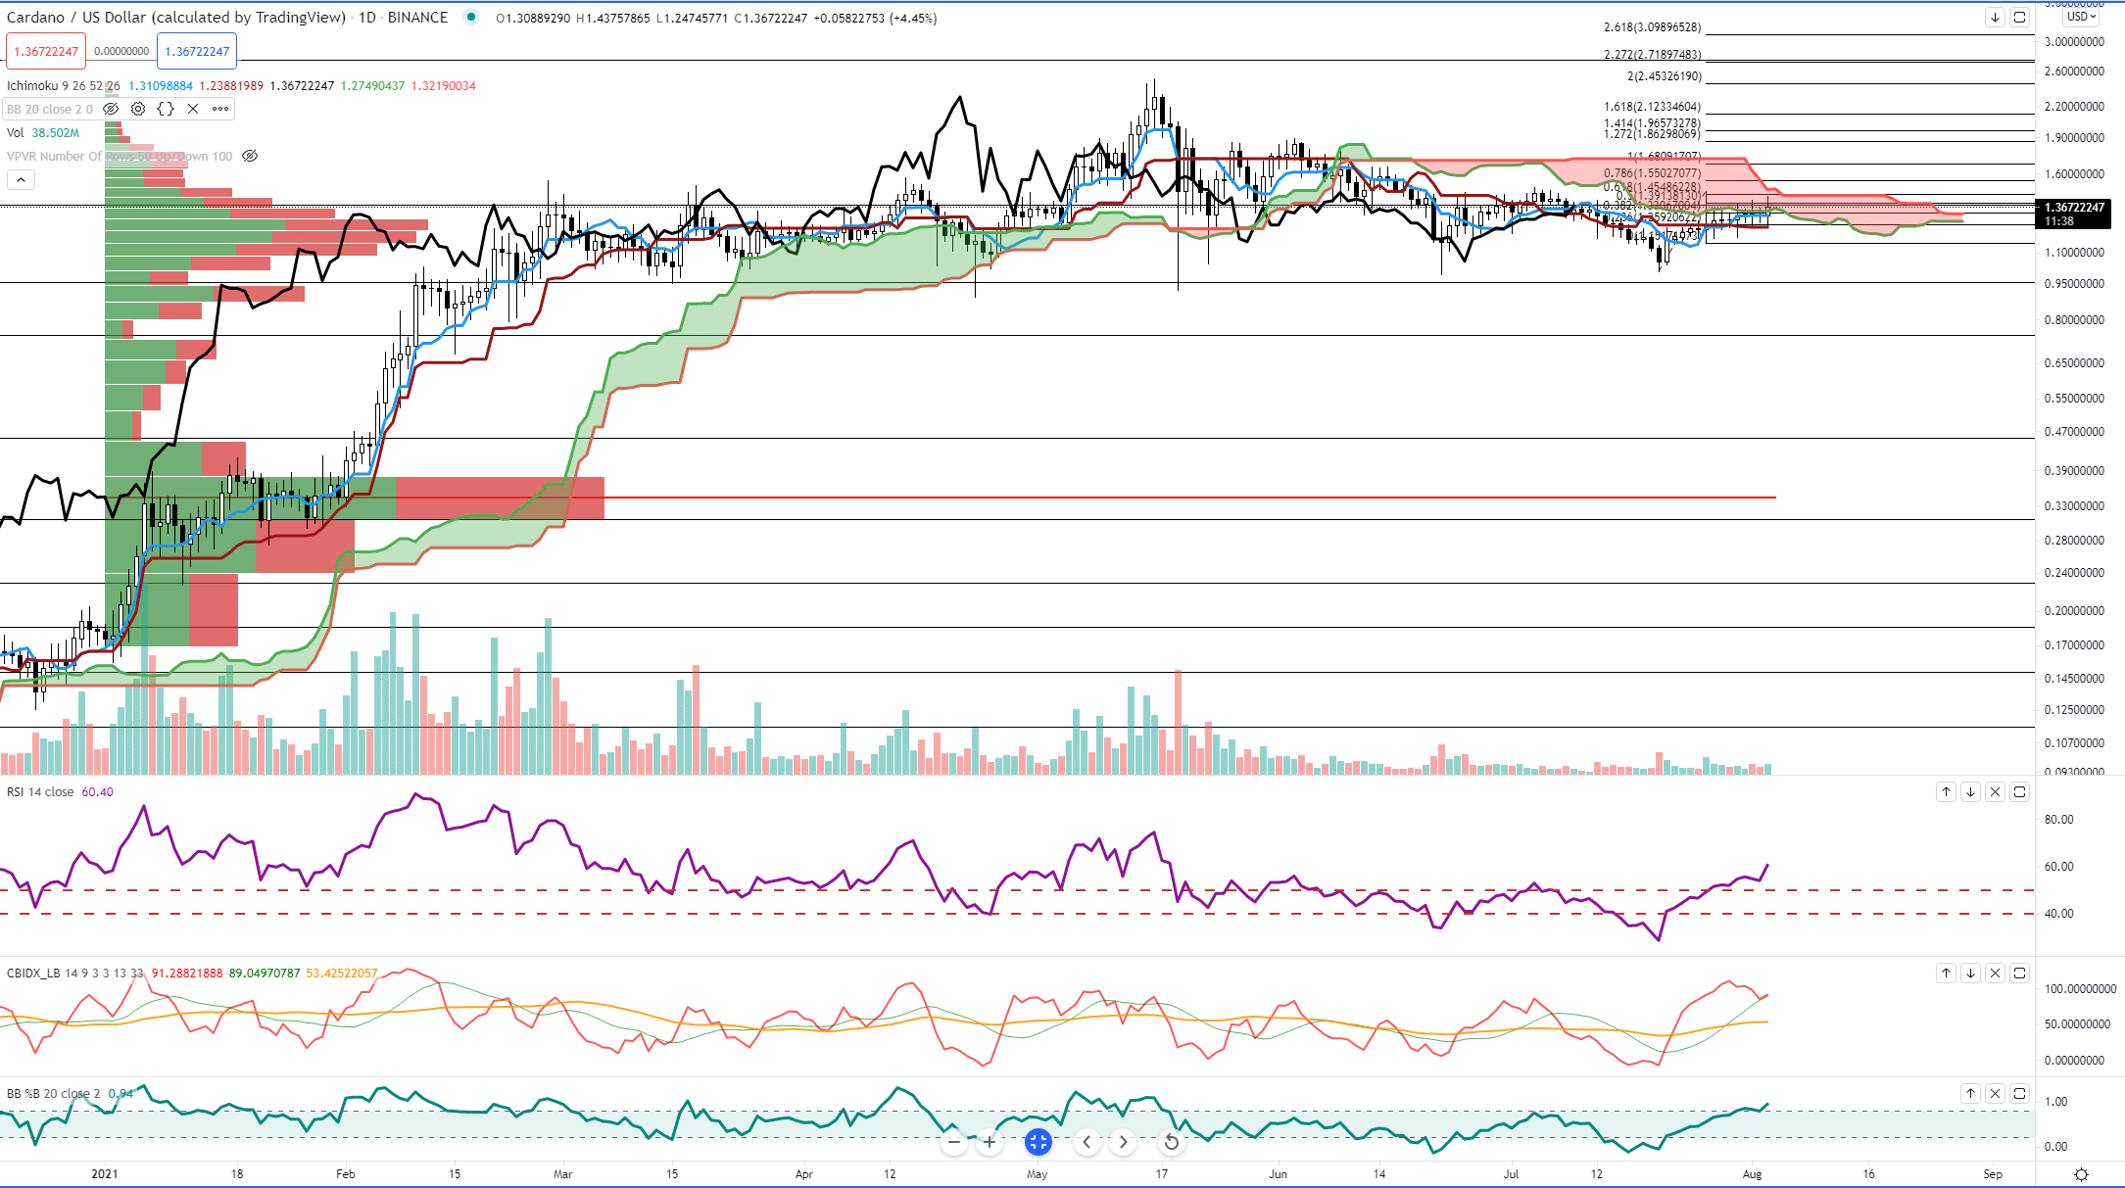Reset the chart view
This screenshot has height=1188, width=2125.
[1171, 1142]
